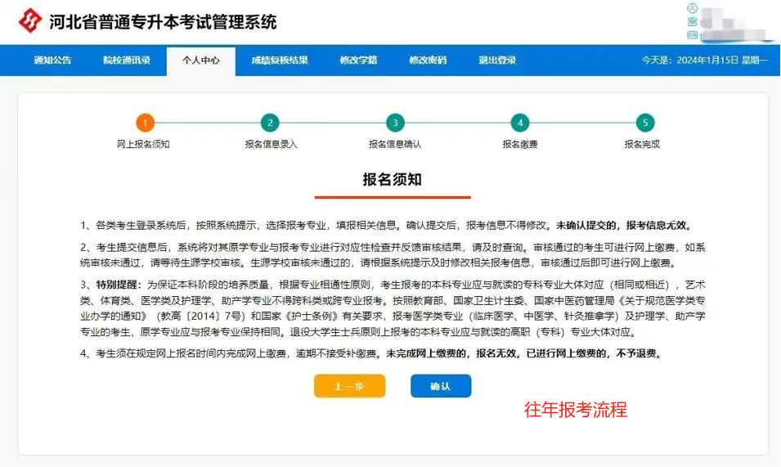
Task: Click step 2 circle 报名信息录入
Action: [x=270, y=123]
